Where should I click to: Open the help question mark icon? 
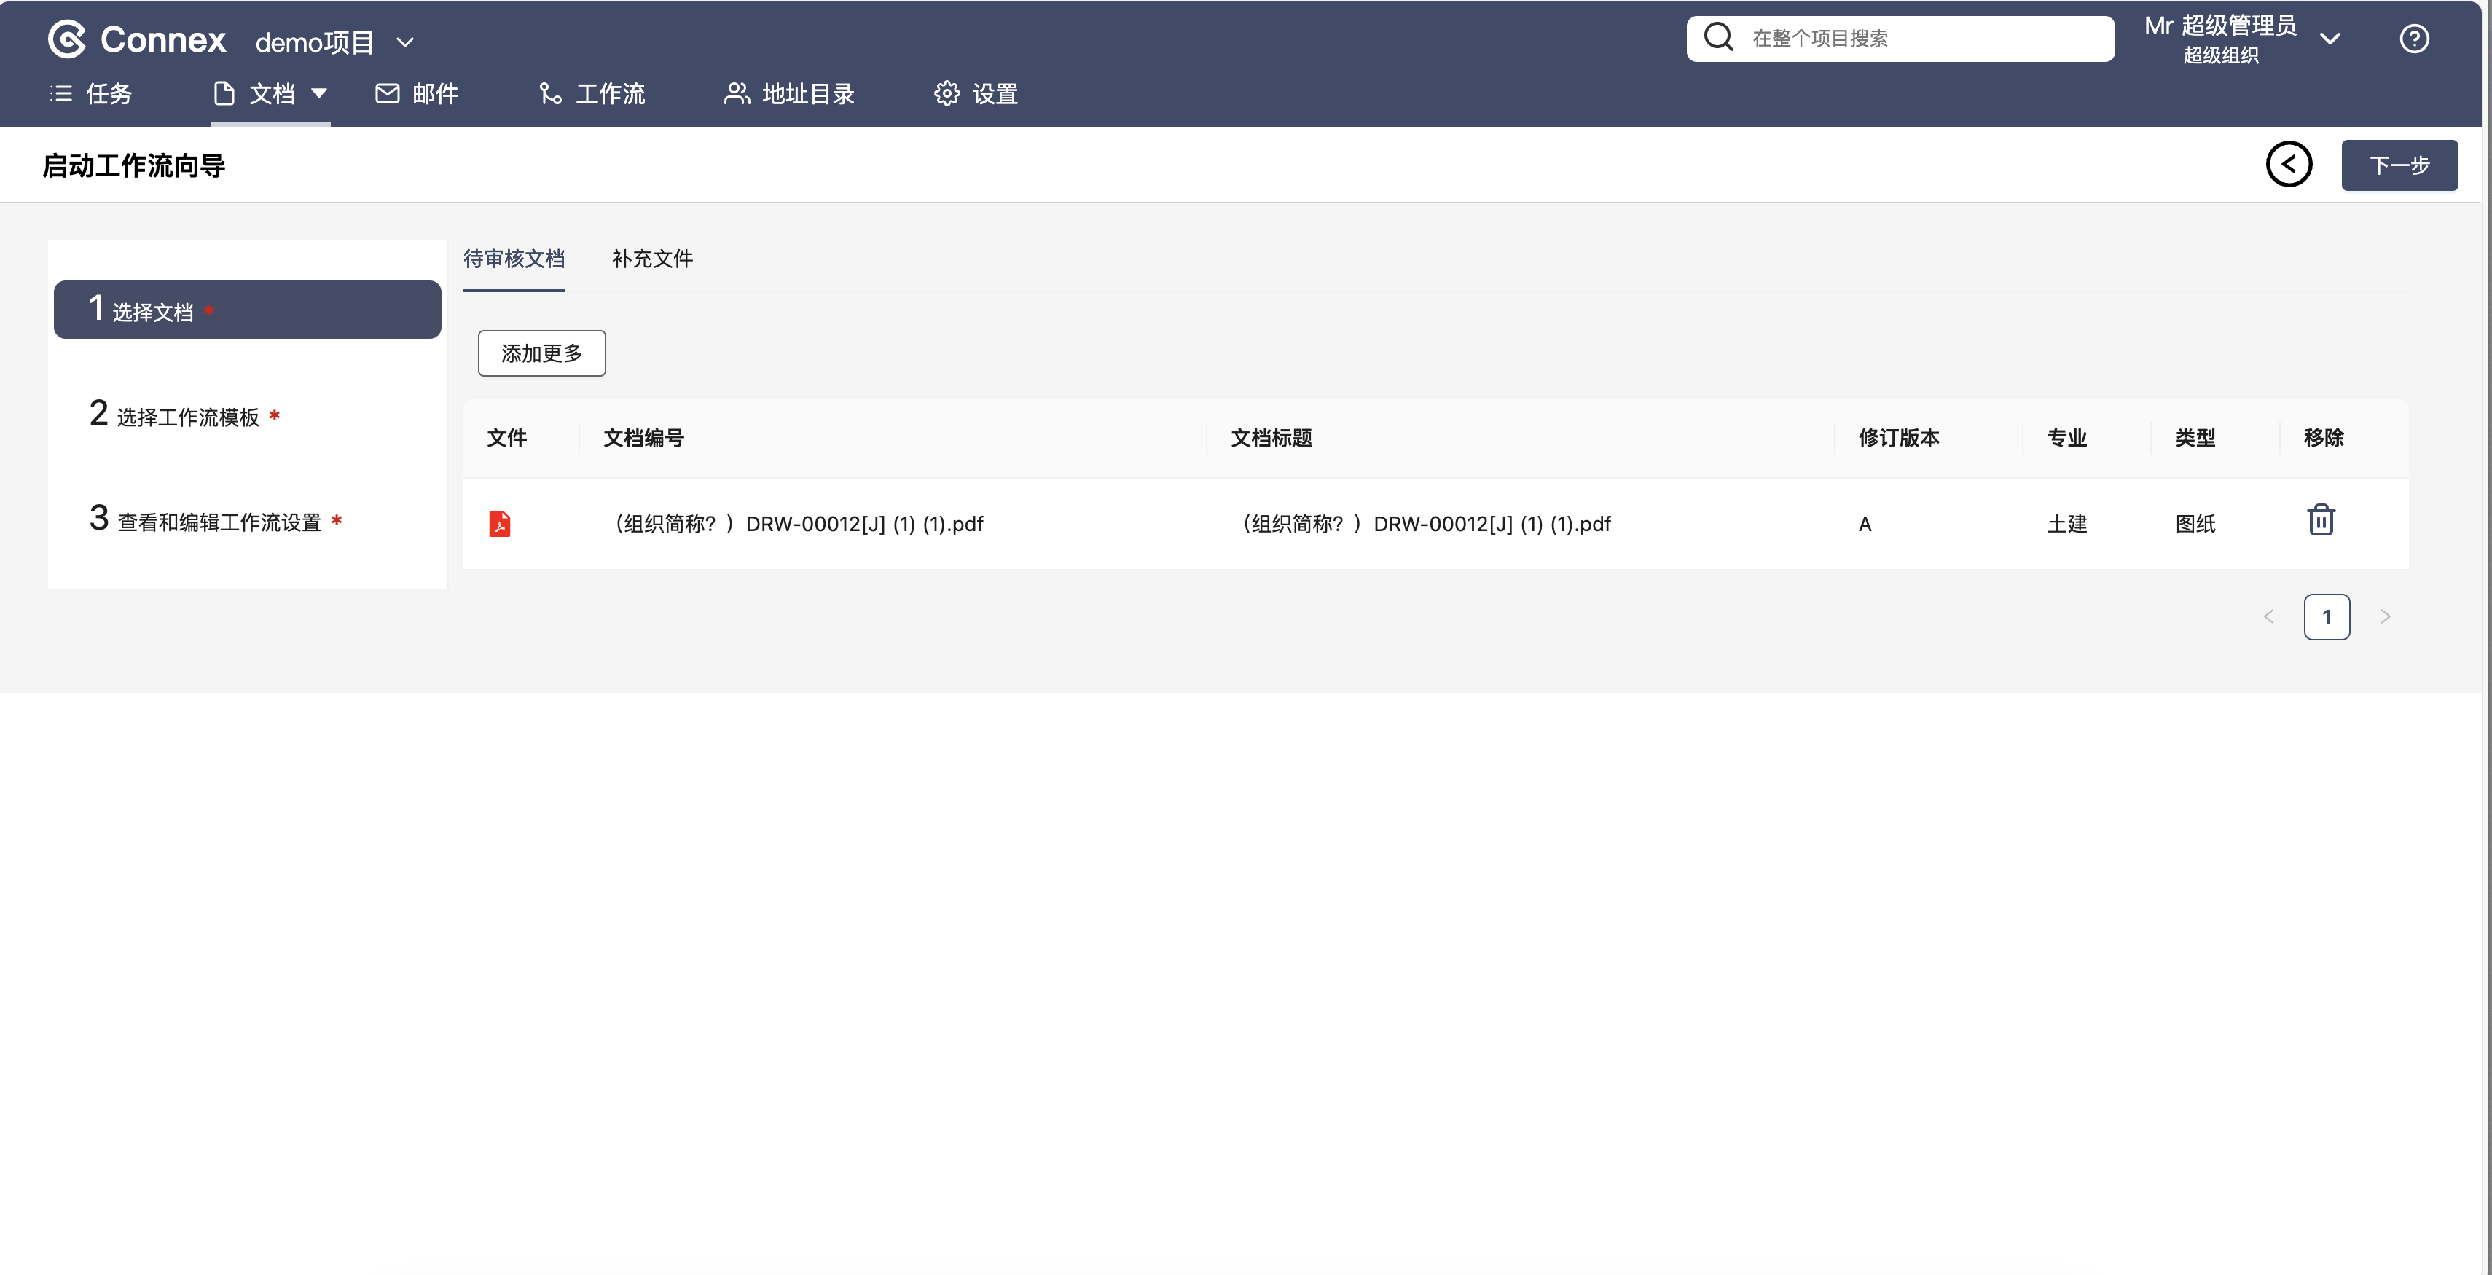click(2413, 39)
